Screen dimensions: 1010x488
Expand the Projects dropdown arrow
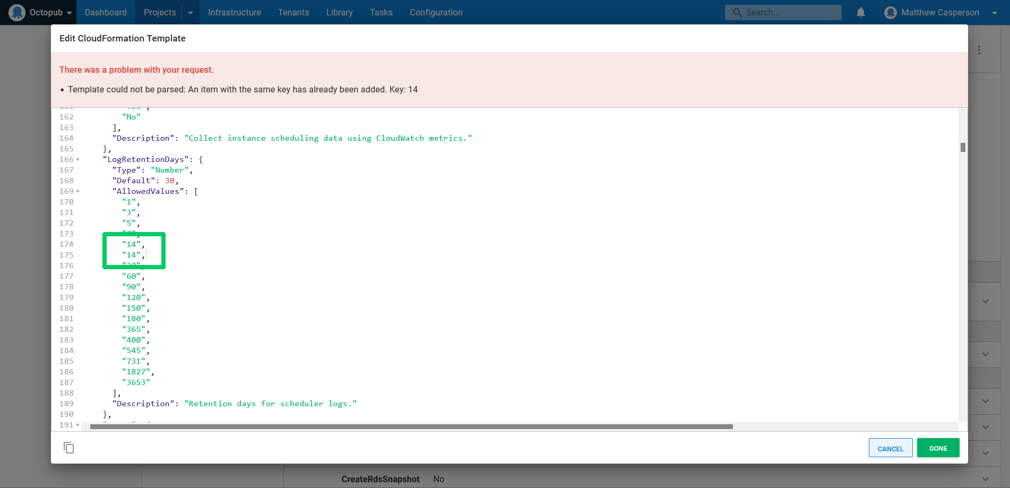click(190, 12)
